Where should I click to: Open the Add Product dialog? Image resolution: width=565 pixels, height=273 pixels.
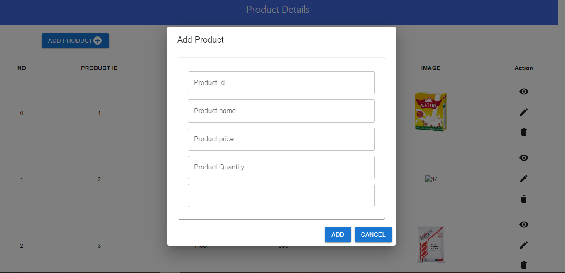tap(75, 40)
